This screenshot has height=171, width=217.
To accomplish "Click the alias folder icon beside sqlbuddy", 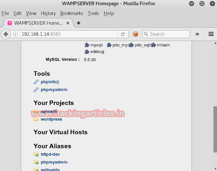I will pos(36,170).
